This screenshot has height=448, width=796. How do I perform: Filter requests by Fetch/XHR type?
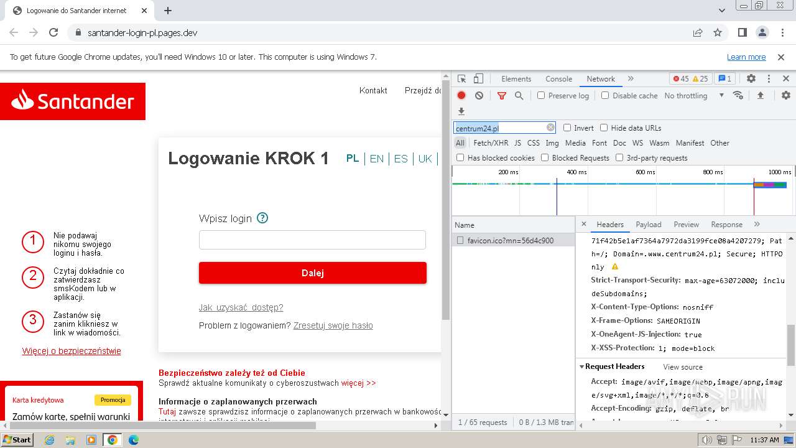491,142
